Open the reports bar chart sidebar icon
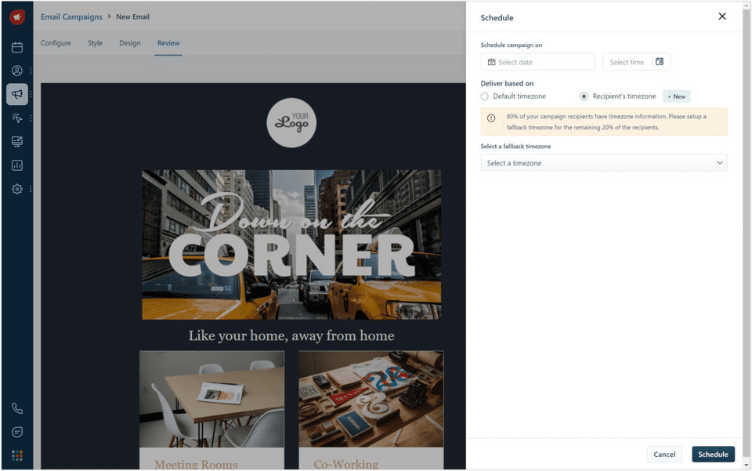Screen dimensions: 752x471 (17, 165)
